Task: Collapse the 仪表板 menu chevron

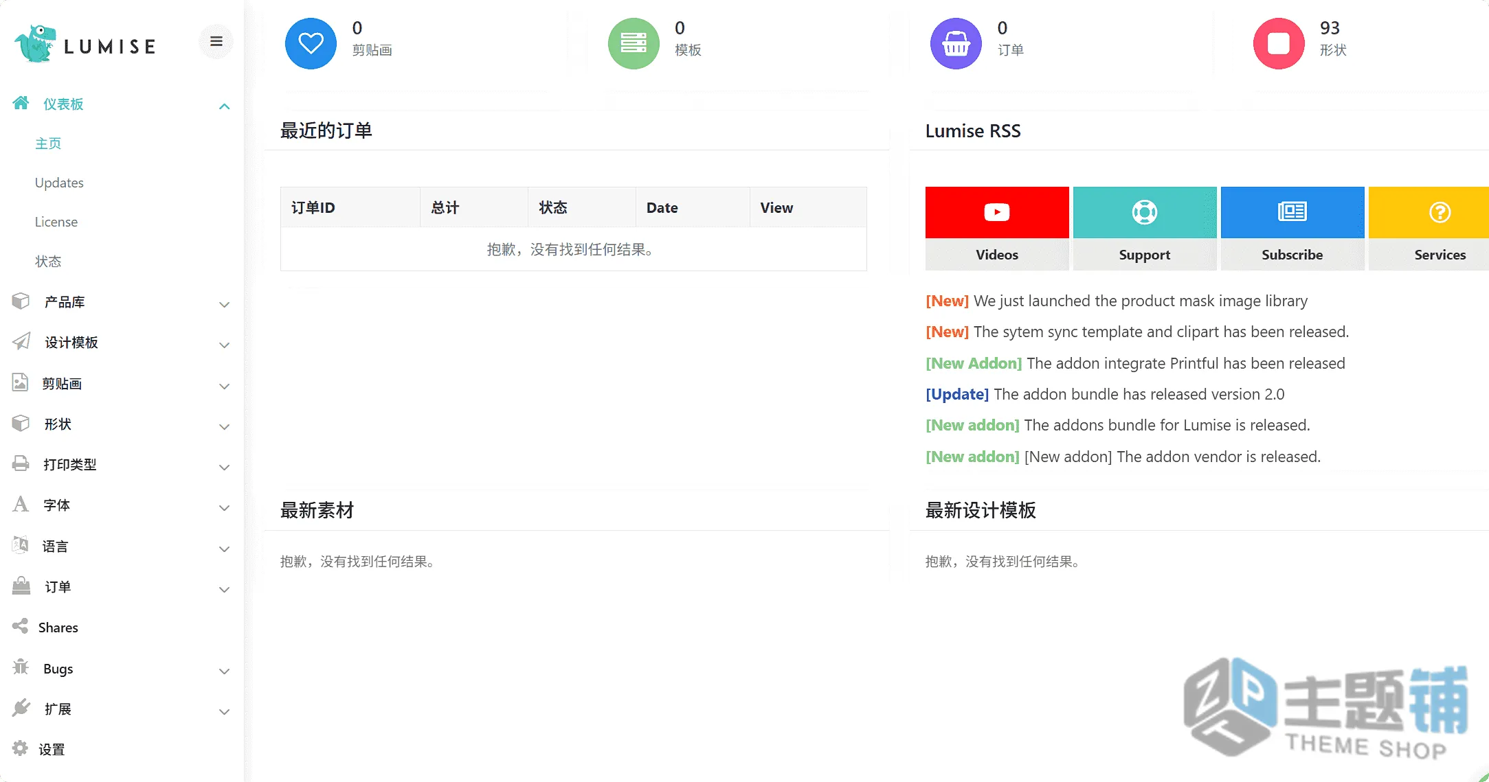Action: 224,106
